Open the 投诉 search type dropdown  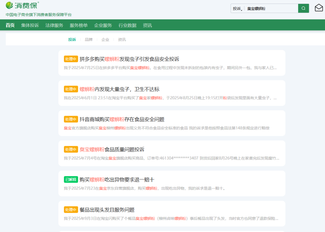pyautogui.click(x=237, y=8)
